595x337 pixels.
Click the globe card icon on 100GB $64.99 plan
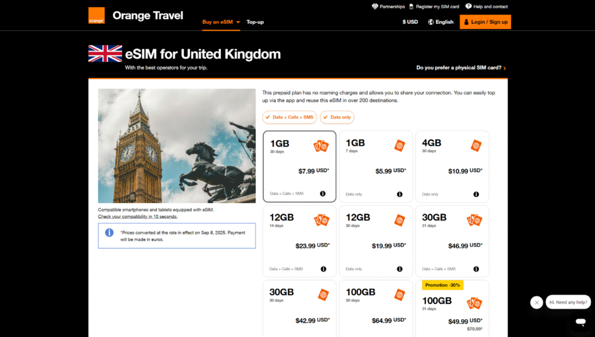pos(400,295)
